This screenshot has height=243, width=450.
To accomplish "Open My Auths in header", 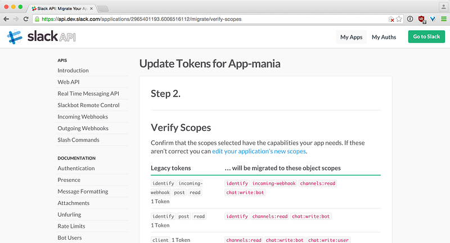I will click(x=384, y=37).
